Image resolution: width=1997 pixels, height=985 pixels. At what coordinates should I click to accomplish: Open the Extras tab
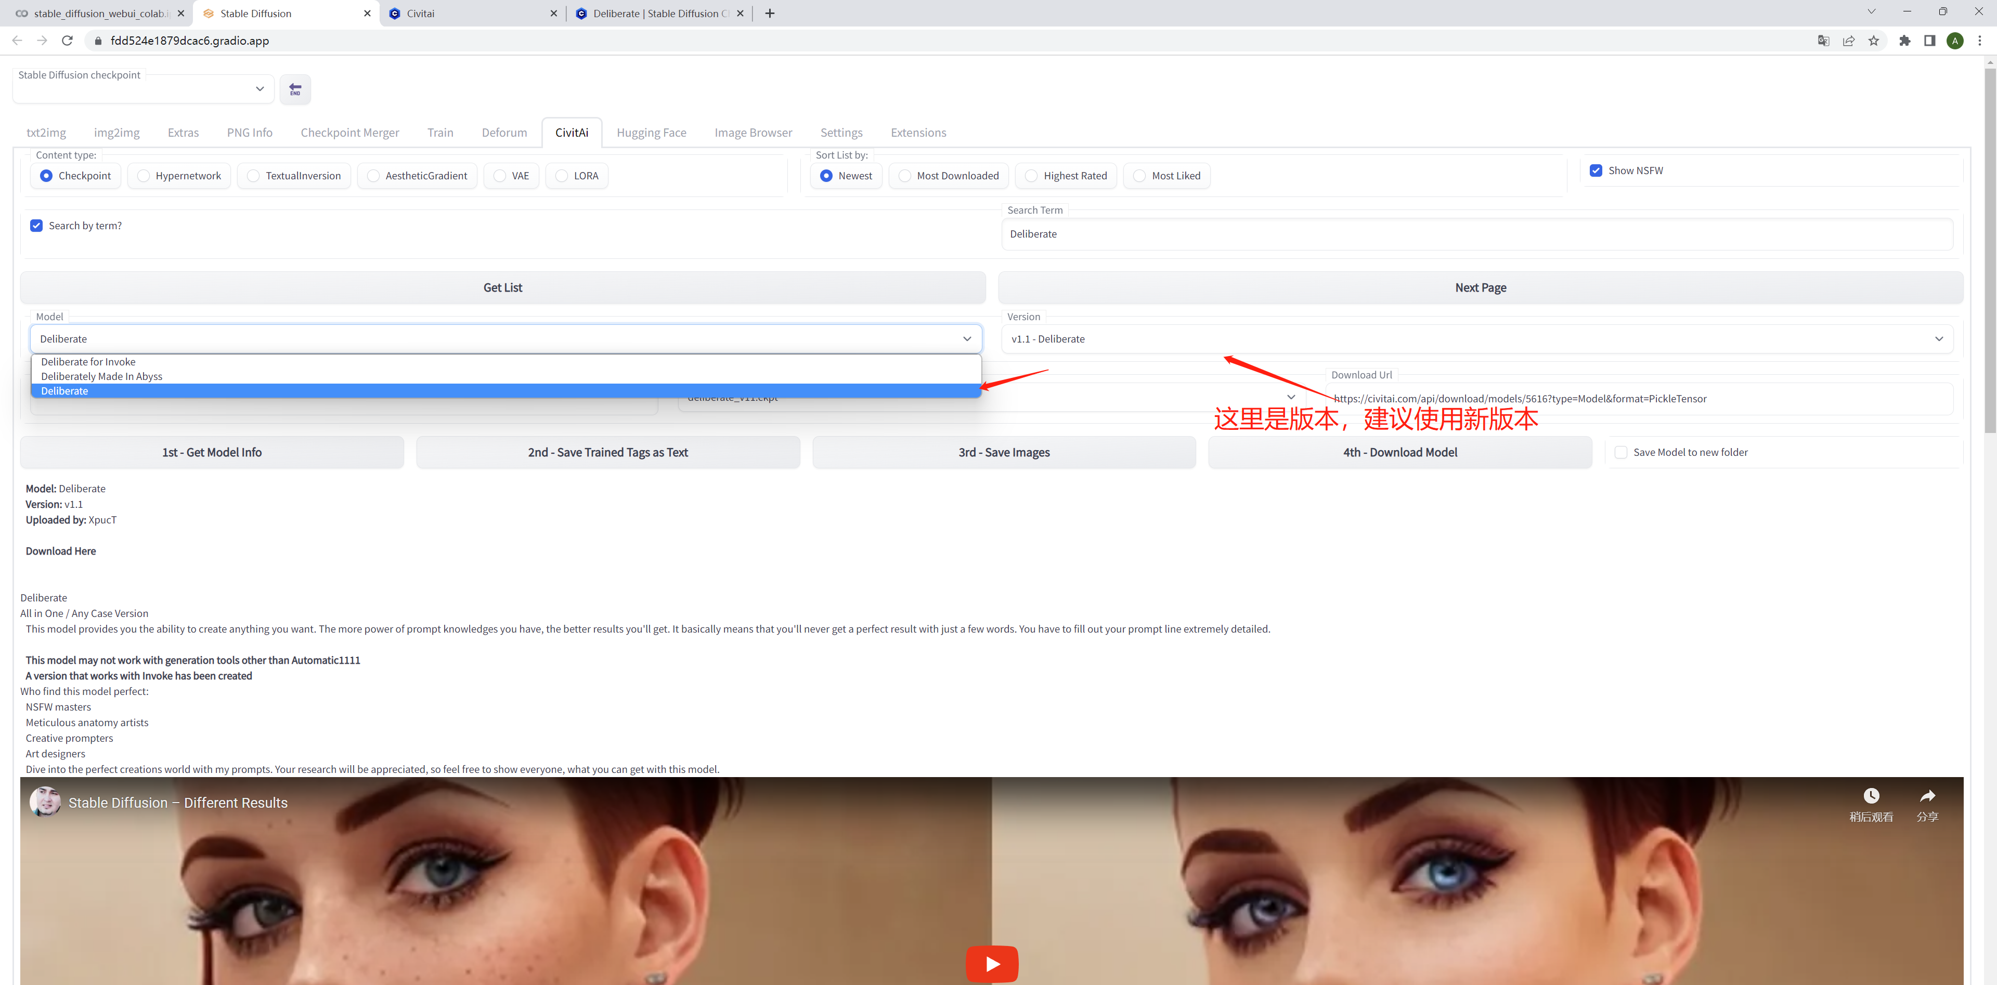184,133
